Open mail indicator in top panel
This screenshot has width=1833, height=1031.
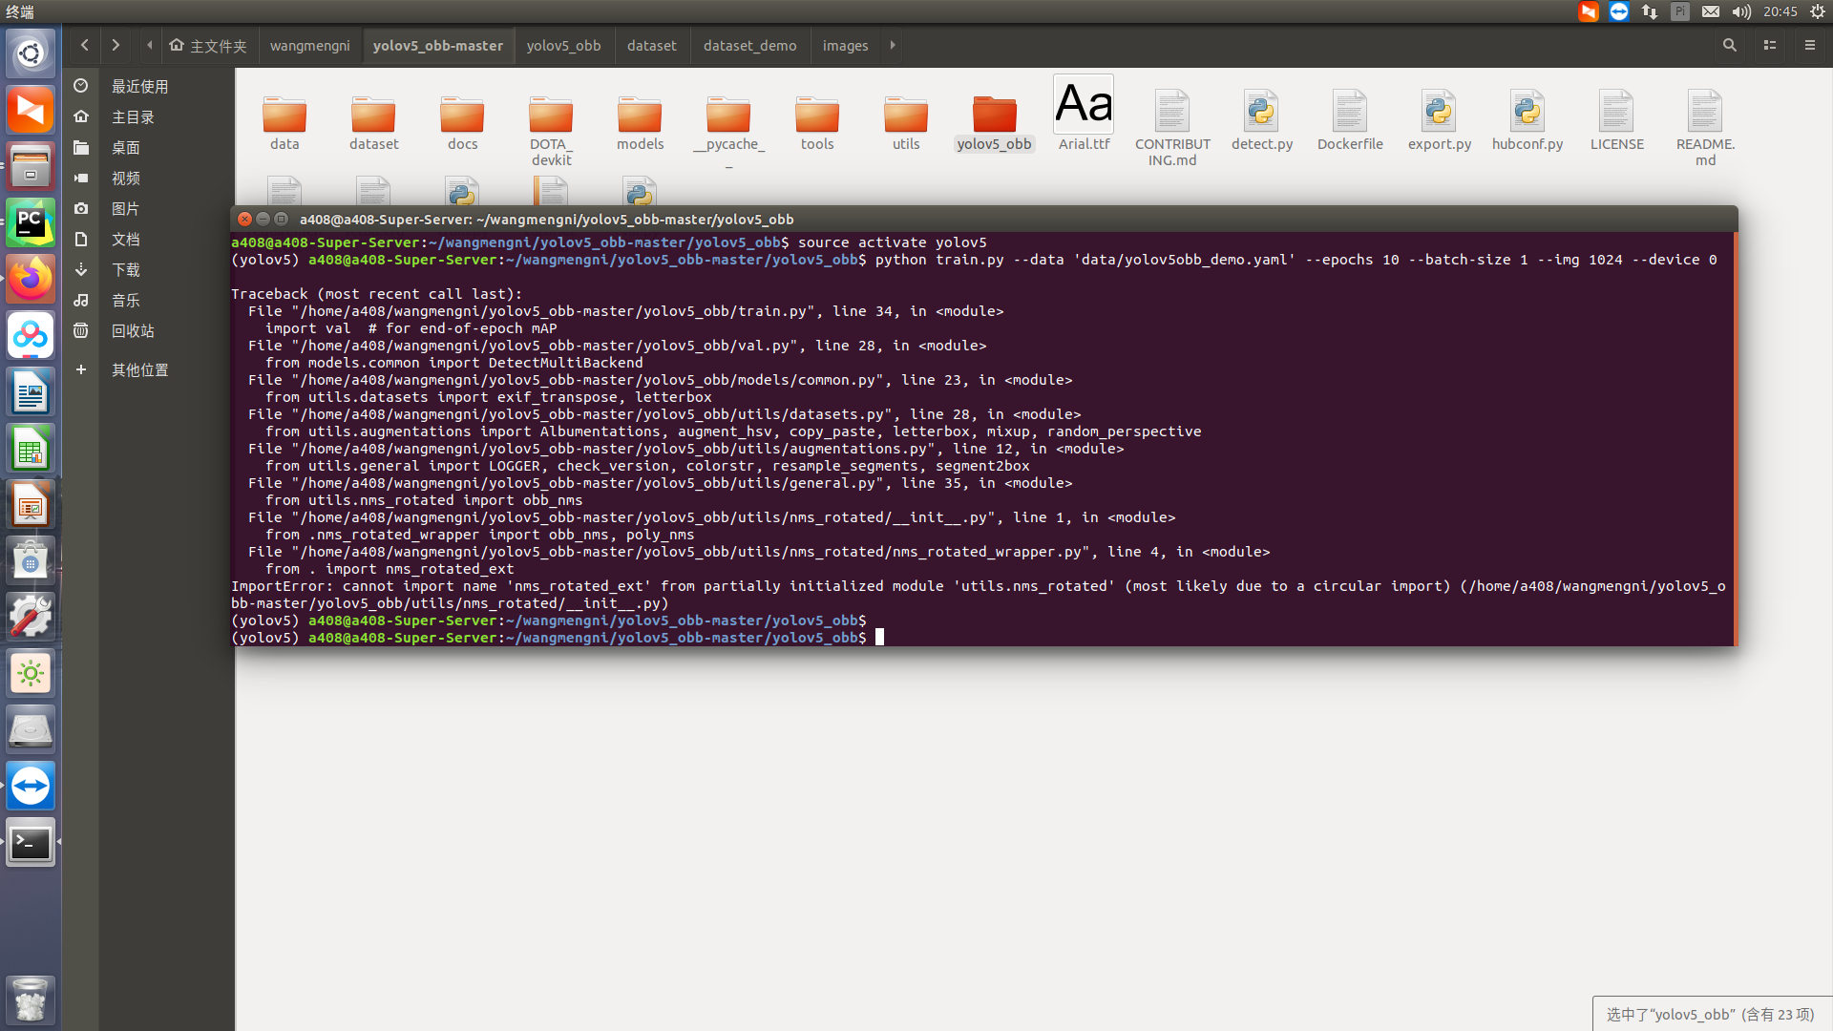tap(1711, 11)
